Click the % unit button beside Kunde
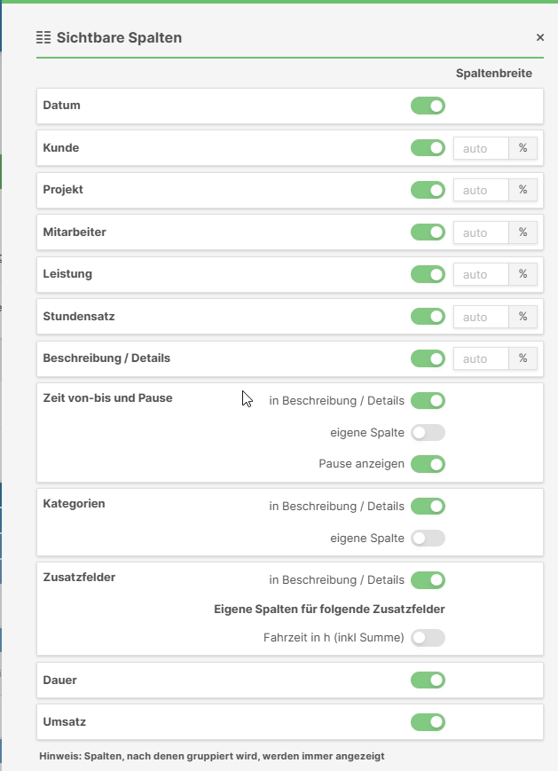This screenshot has height=771, width=558. click(x=523, y=147)
